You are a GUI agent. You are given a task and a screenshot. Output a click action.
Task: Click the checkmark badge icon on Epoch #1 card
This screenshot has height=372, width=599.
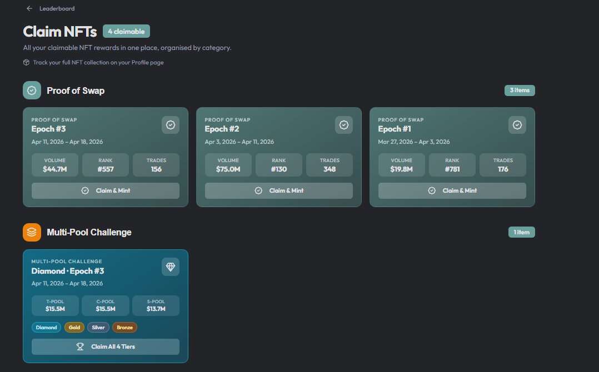point(517,125)
